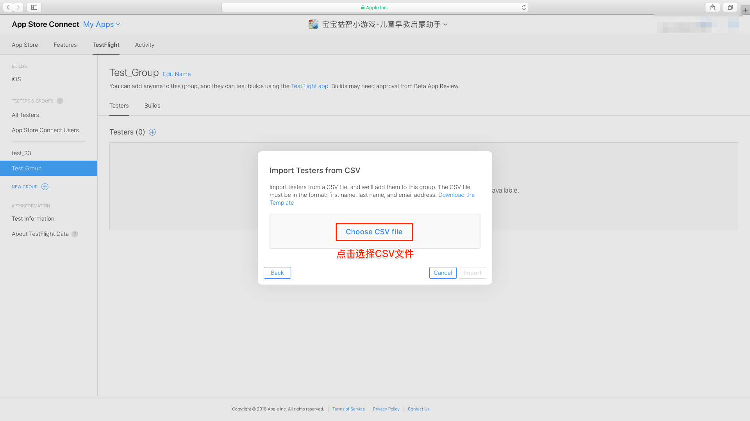Click Choose CSV file
The image size is (750, 421).
click(374, 232)
